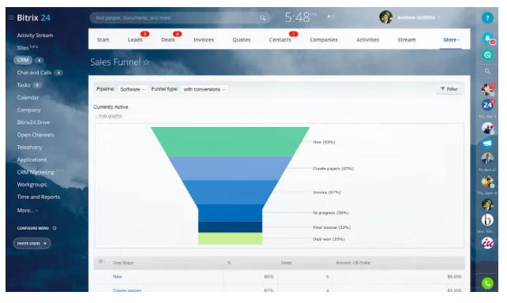Click the flag icon next to clock
Viewport: 507px width, 303px height.
[x=330, y=17]
